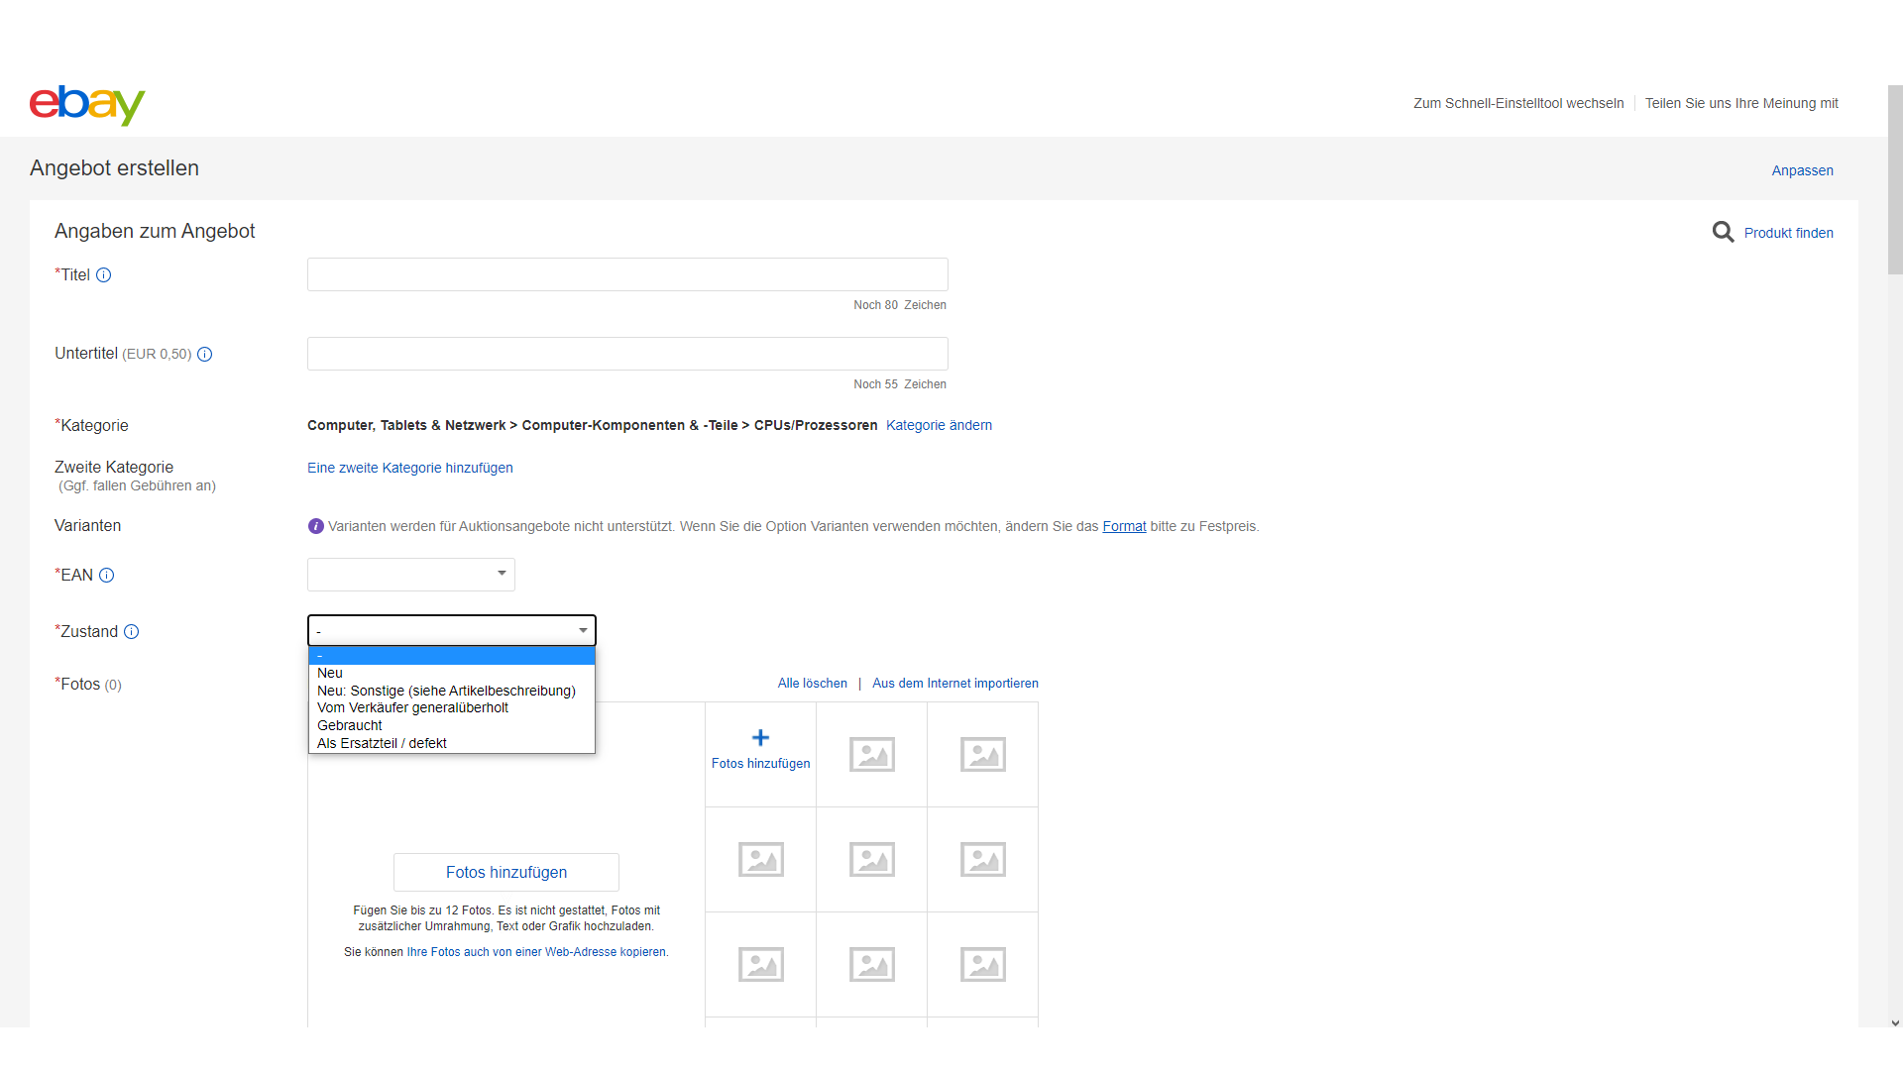Open the EAN dropdown
The height and width of the screenshot is (1070, 1903).
point(410,575)
